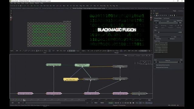Add a Blur tool from the toolbar
This screenshot has width=194, height=109.
coord(64,6)
